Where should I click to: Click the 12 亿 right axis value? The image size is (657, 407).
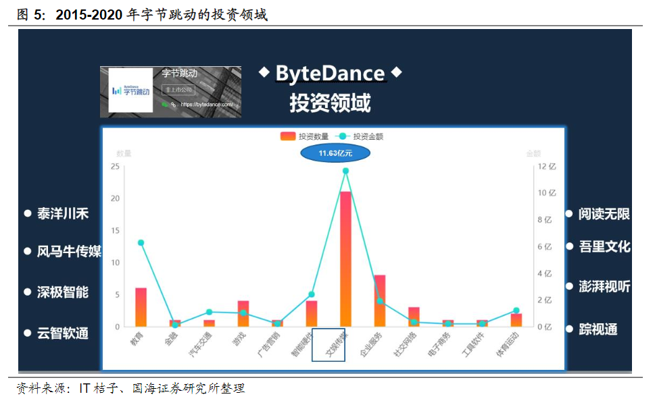click(547, 167)
